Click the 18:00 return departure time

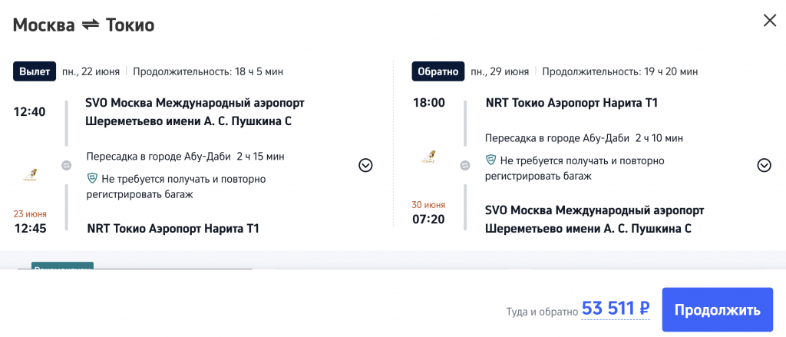coord(428,103)
